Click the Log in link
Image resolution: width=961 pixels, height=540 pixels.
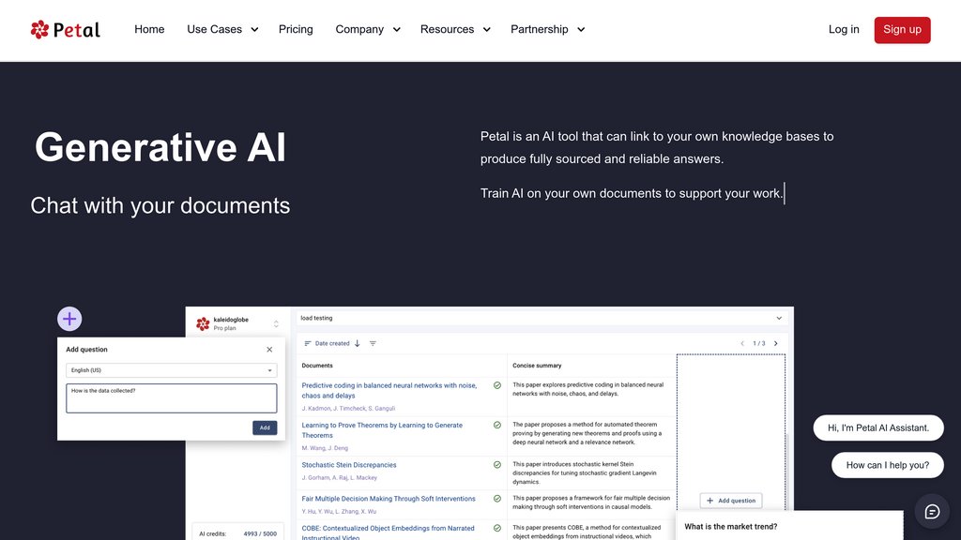point(844,29)
